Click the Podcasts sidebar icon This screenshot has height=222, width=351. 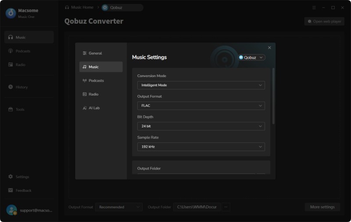point(11,51)
